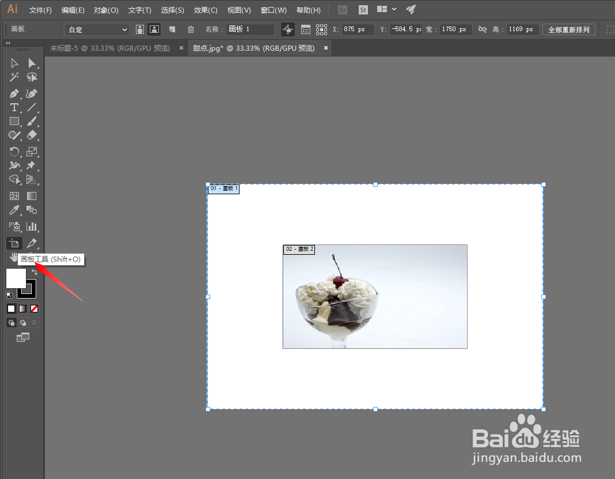The width and height of the screenshot is (615, 479).
Task: Create new artboard icon
Action: 172,29
